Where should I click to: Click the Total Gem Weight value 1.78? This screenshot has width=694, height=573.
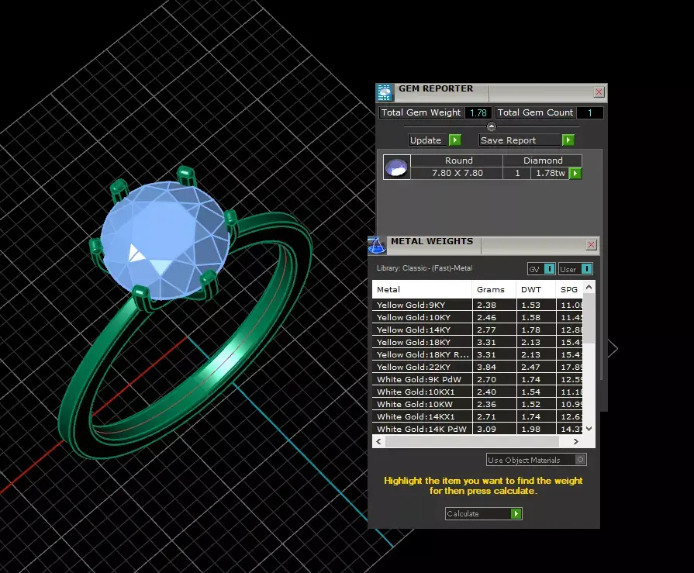point(478,113)
